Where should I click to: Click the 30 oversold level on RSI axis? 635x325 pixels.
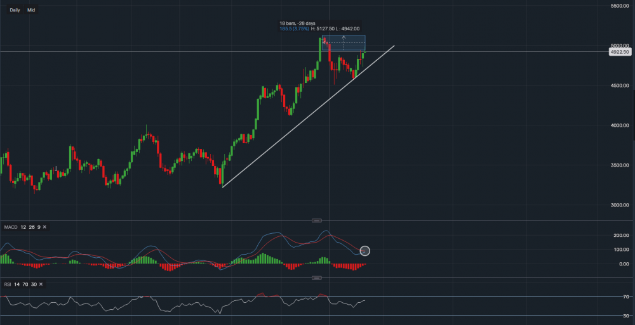point(625,316)
